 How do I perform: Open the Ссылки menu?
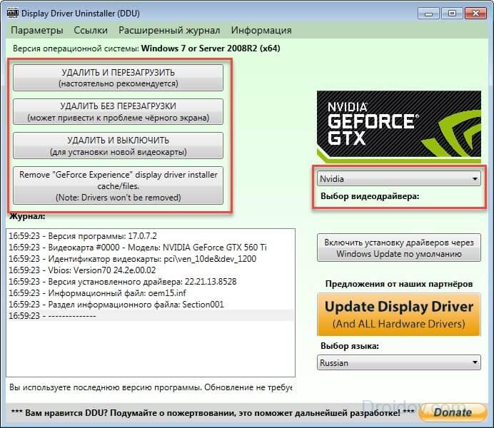(x=91, y=31)
